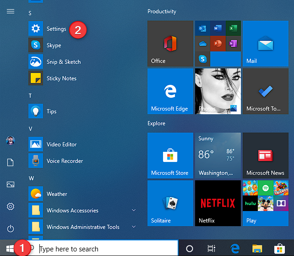Open the Settings app from list
The width and height of the screenshot is (294, 256).
coord(56,29)
